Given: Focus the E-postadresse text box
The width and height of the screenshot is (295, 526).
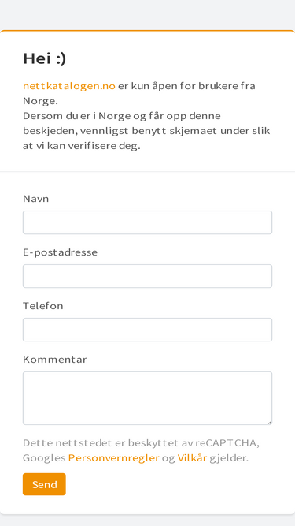Looking at the screenshot, I should (x=147, y=276).
